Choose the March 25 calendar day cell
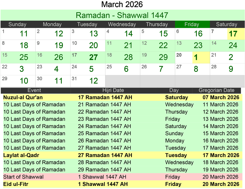The width and height of the screenshot is (245, 189). pyautogui.click(x=122, y=69)
